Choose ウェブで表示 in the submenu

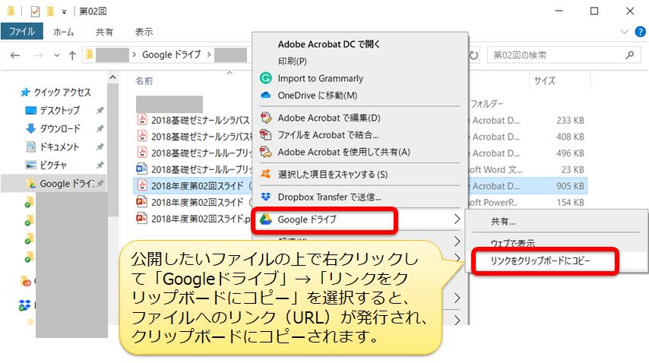coord(513,243)
